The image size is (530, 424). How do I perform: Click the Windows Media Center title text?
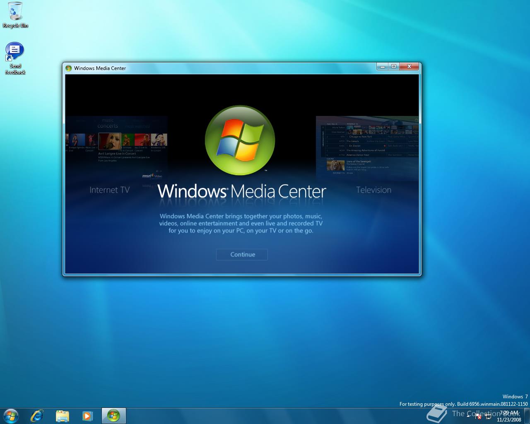coord(100,68)
